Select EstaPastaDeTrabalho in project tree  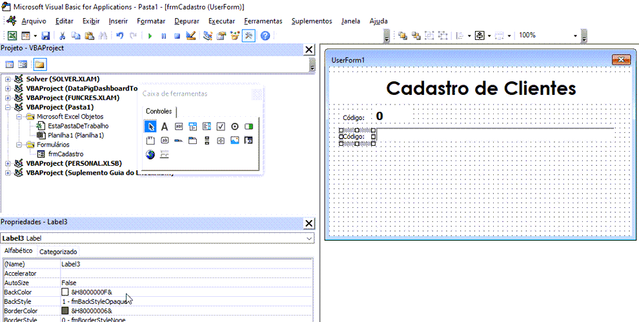click(x=78, y=126)
